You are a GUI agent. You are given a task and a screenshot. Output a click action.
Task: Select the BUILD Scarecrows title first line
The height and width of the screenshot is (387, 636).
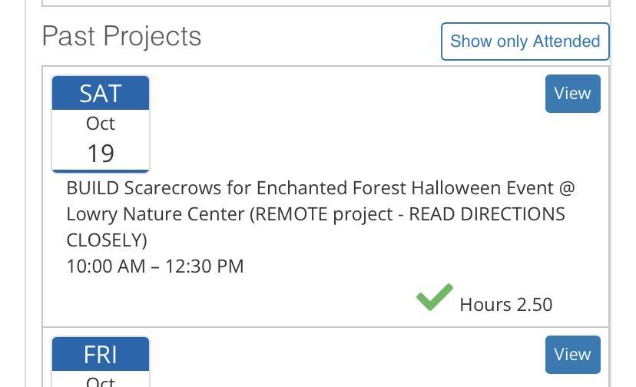click(x=320, y=188)
